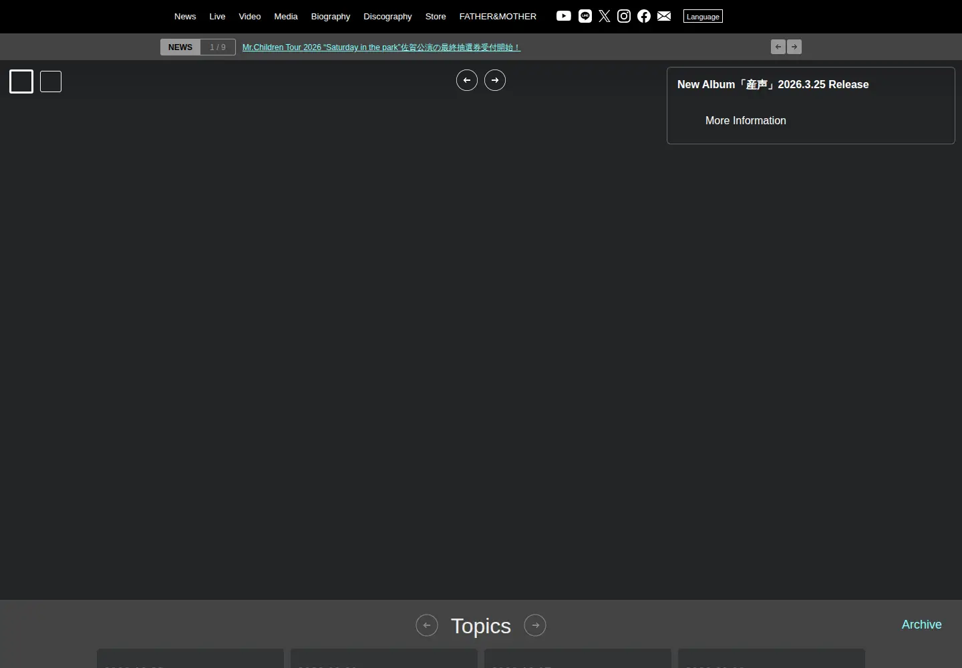Open the X (Twitter) profile icon
The image size is (962, 668).
[x=605, y=16]
